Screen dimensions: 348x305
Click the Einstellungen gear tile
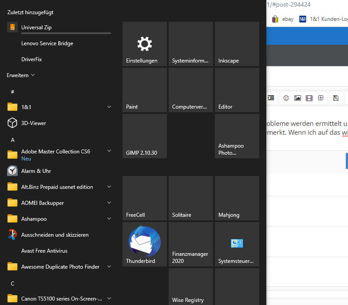[145, 44]
